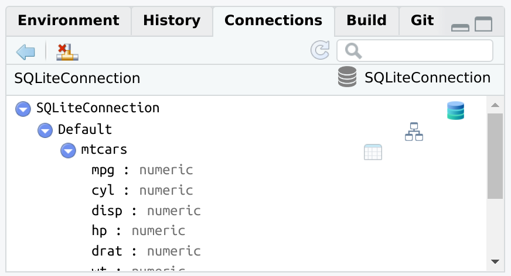Click the teal database icon beside SQLiteConnection

455,111
